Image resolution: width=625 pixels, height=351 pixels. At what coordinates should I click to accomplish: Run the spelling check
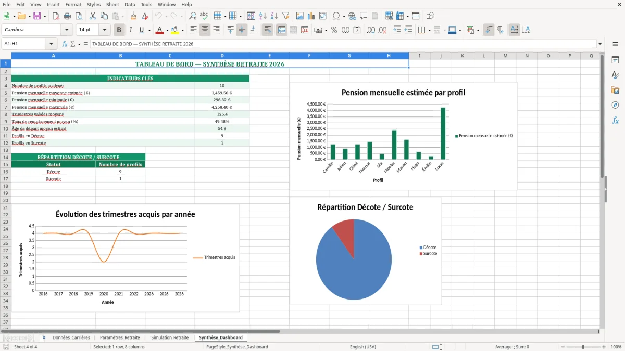pyautogui.click(x=204, y=16)
